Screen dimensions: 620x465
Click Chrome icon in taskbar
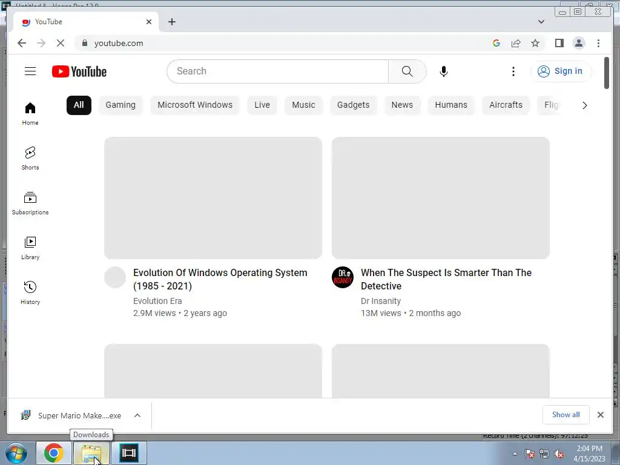[54, 453]
